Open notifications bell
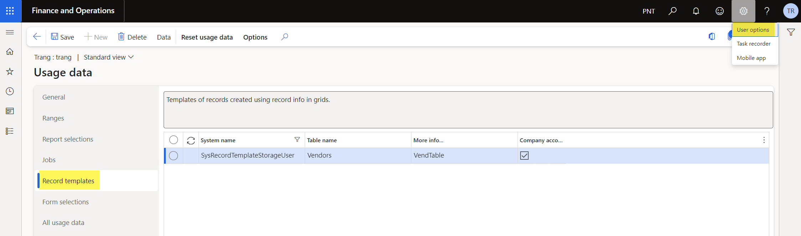 tap(696, 11)
